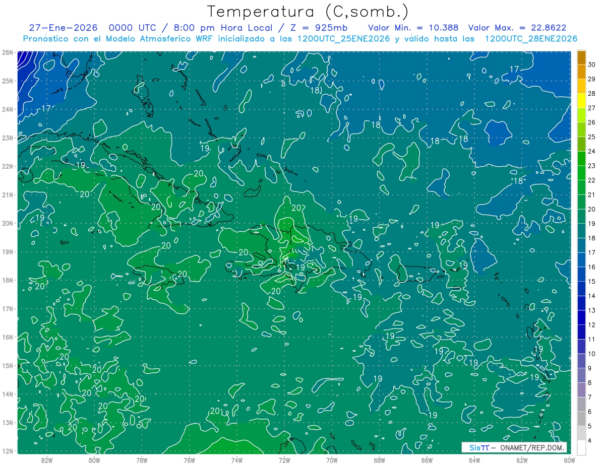
Task: Click the "8:00 pm Hora Local" text
Action: pyautogui.click(x=223, y=28)
